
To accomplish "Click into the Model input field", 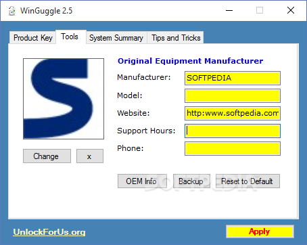I will coord(233,95).
